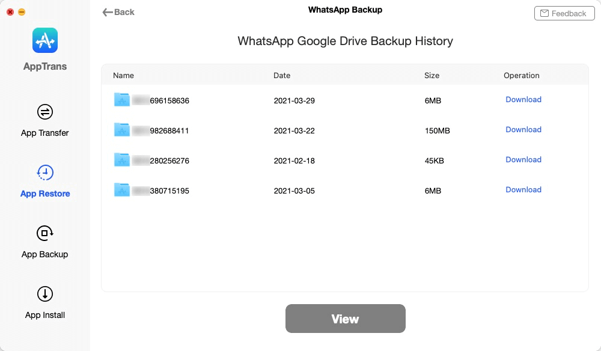Download the 45KB backup
The height and width of the screenshot is (351, 601).
point(523,160)
